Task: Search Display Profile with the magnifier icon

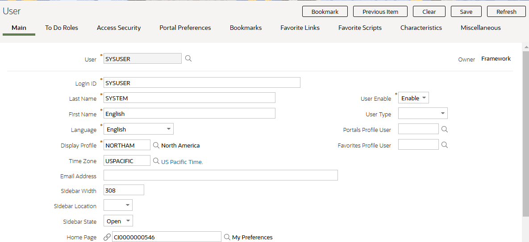Action: pos(156,145)
